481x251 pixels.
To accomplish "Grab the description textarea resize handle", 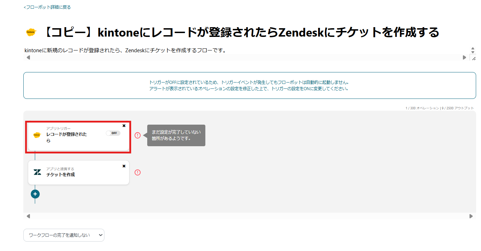I will (x=473, y=58).
